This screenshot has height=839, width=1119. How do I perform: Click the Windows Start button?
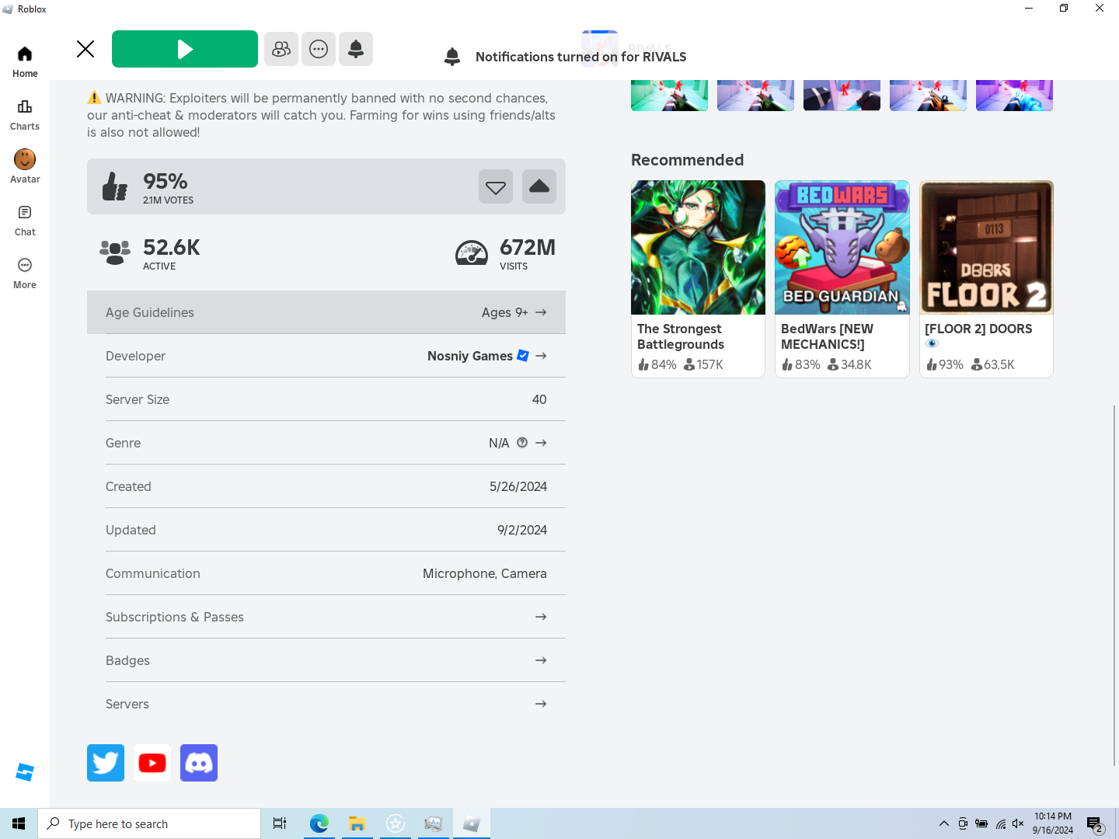tap(19, 823)
